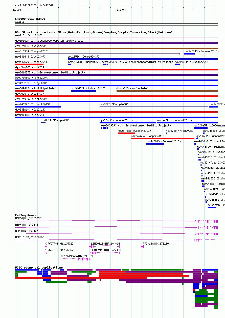The image size is (225, 318).
Task: Click the nsv8225 (Perry2008) label
Action: pos(114,104)
